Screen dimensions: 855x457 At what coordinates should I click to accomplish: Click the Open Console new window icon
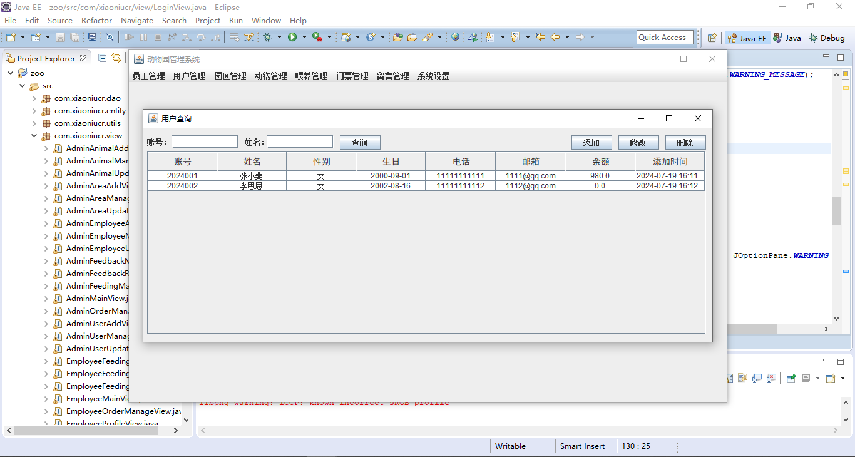click(x=831, y=378)
